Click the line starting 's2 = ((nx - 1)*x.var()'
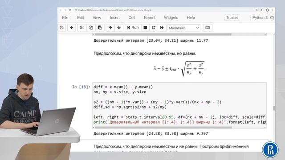Viewport: 285px width, 160px height. point(157,102)
